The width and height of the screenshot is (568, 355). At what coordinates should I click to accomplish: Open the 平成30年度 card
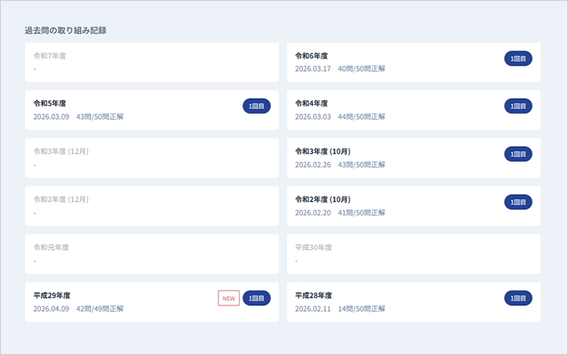(x=413, y=254)
